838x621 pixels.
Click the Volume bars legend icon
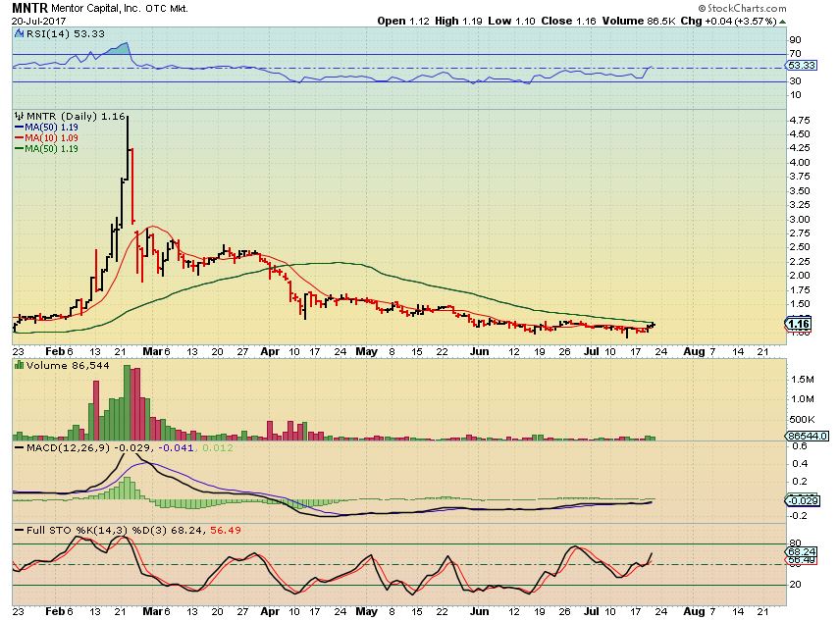pyautogui.click(x=19, y=366)
